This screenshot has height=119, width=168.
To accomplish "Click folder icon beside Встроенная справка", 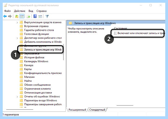I will (21, 26).
